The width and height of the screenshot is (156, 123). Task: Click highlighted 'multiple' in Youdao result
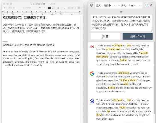click(144, 53)
